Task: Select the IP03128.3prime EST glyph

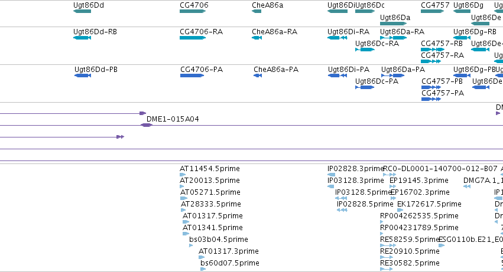Action: tap(331, 186)
